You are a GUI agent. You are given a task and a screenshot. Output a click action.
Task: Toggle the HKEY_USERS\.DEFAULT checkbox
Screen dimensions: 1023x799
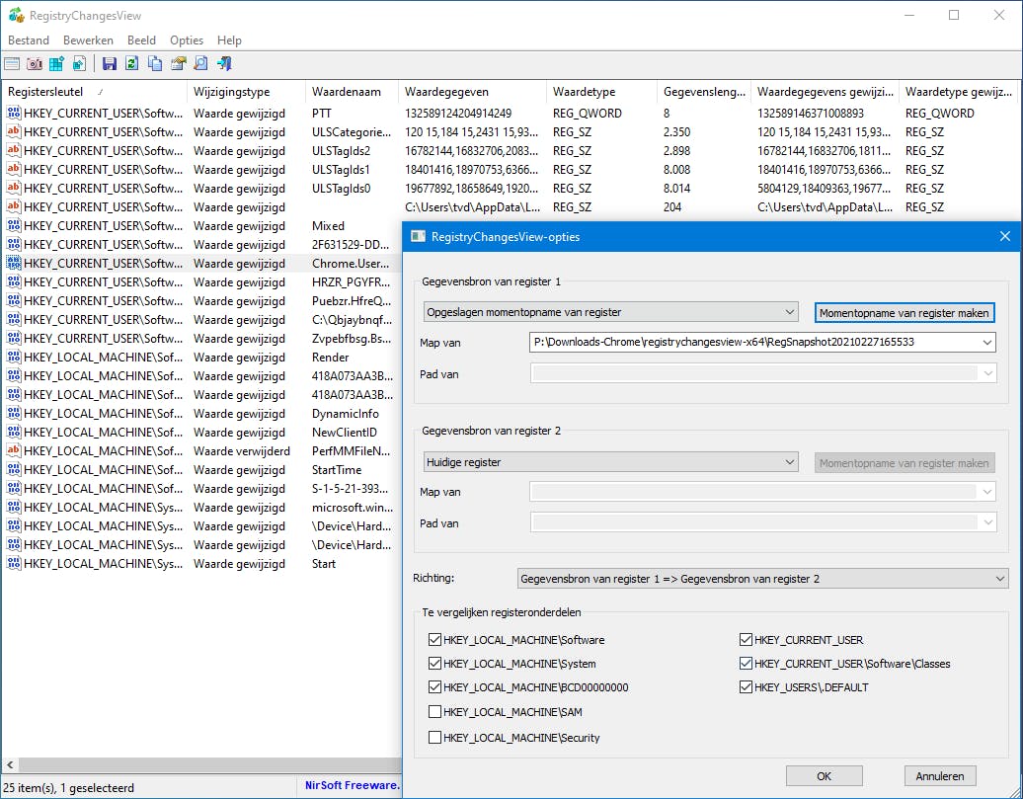point(746,687)
